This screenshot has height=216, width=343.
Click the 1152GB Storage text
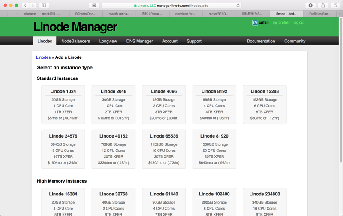point(164,144)
